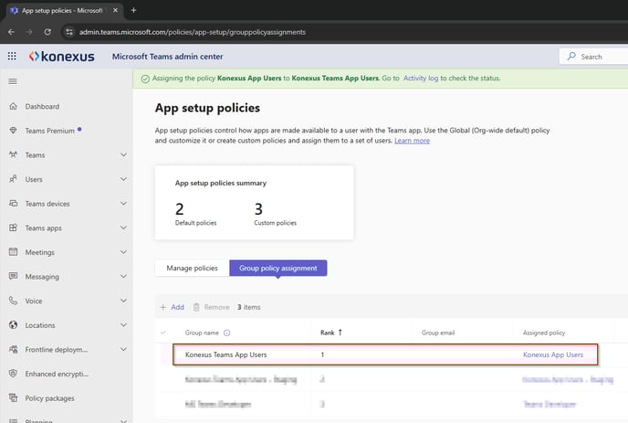This screenshot has height=423, width=628.
Task: Click the Teams Premium diamond icon
Action: tap(13, 131)
